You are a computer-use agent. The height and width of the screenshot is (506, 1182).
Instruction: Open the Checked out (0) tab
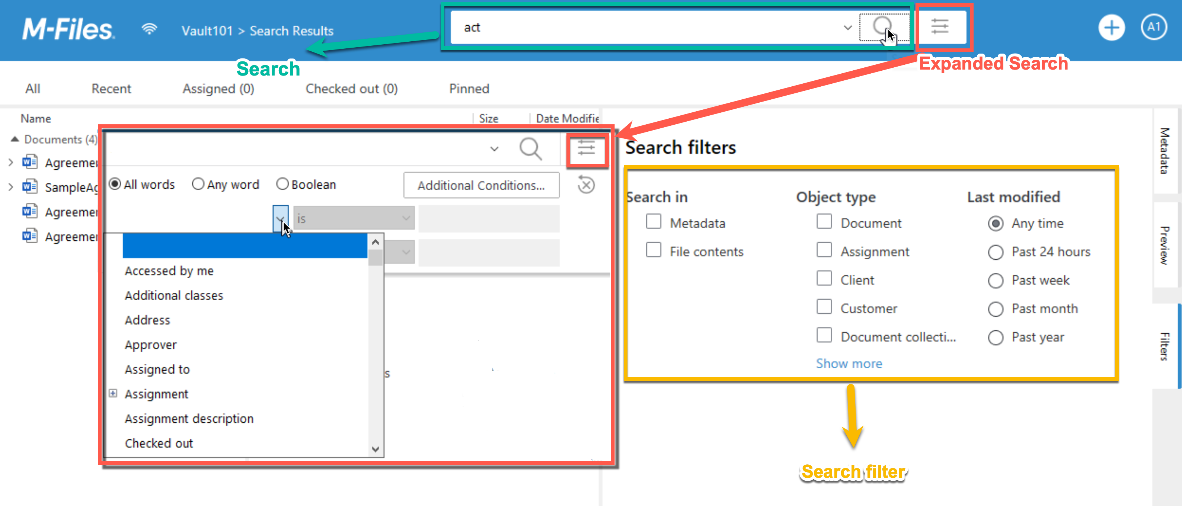coord(351,89)
